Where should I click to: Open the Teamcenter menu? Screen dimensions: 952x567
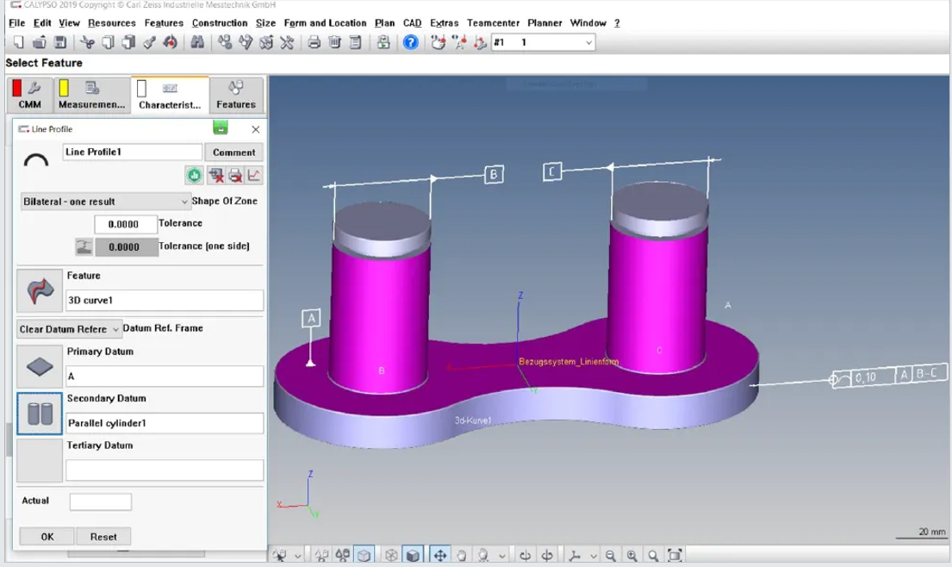tap(493, 23)
